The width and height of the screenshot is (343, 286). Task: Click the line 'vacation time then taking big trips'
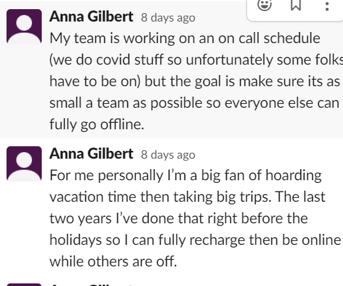(187, 197)
